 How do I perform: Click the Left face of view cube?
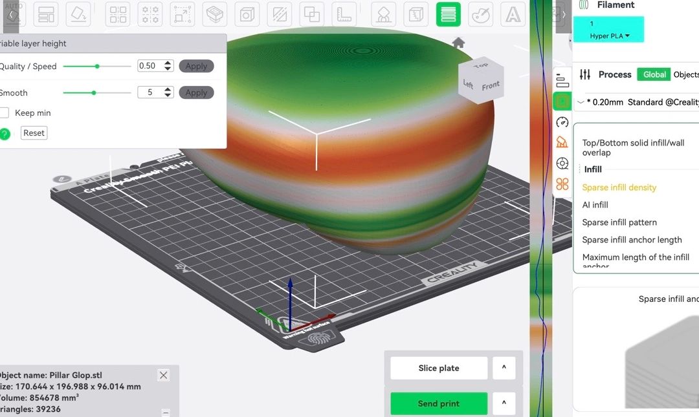[468, 84]
